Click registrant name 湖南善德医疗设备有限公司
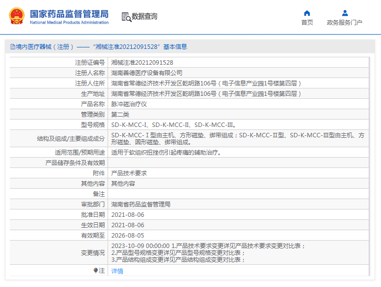 (147, 73)
